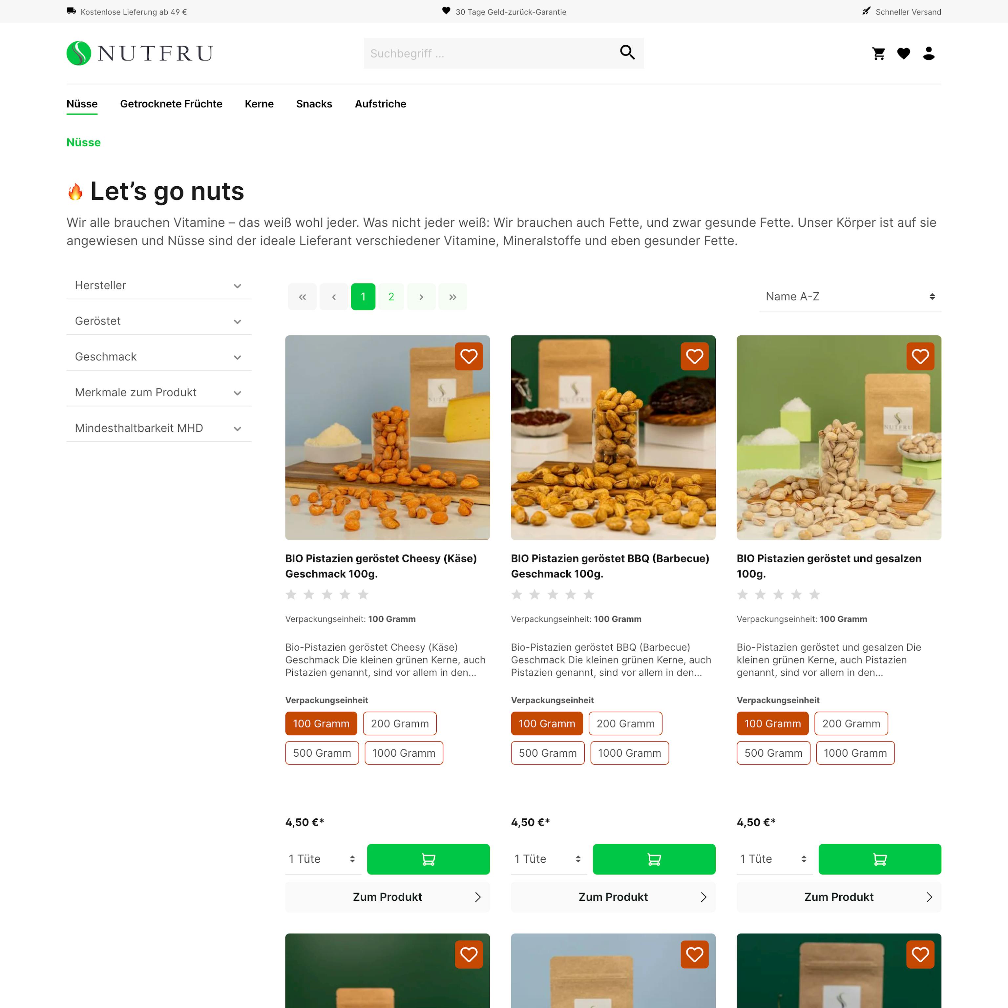
Task: Go to the last page with double arrow
Action: coord(452,297)
